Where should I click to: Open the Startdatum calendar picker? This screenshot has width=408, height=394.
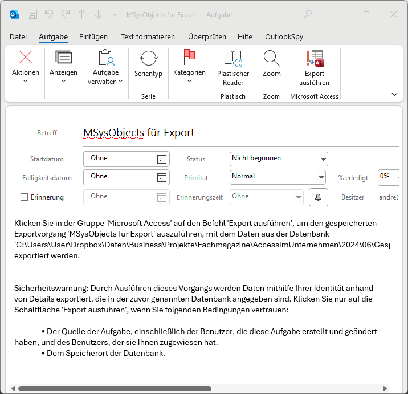pyautogui.click(x=162, y=159)
